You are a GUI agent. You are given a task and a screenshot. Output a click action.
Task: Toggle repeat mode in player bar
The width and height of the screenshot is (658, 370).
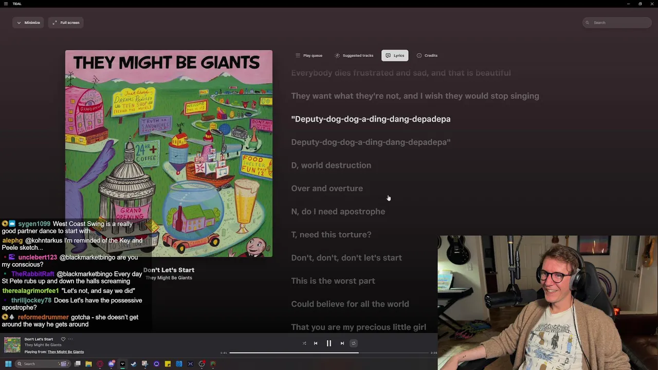(x=353, y=343)
